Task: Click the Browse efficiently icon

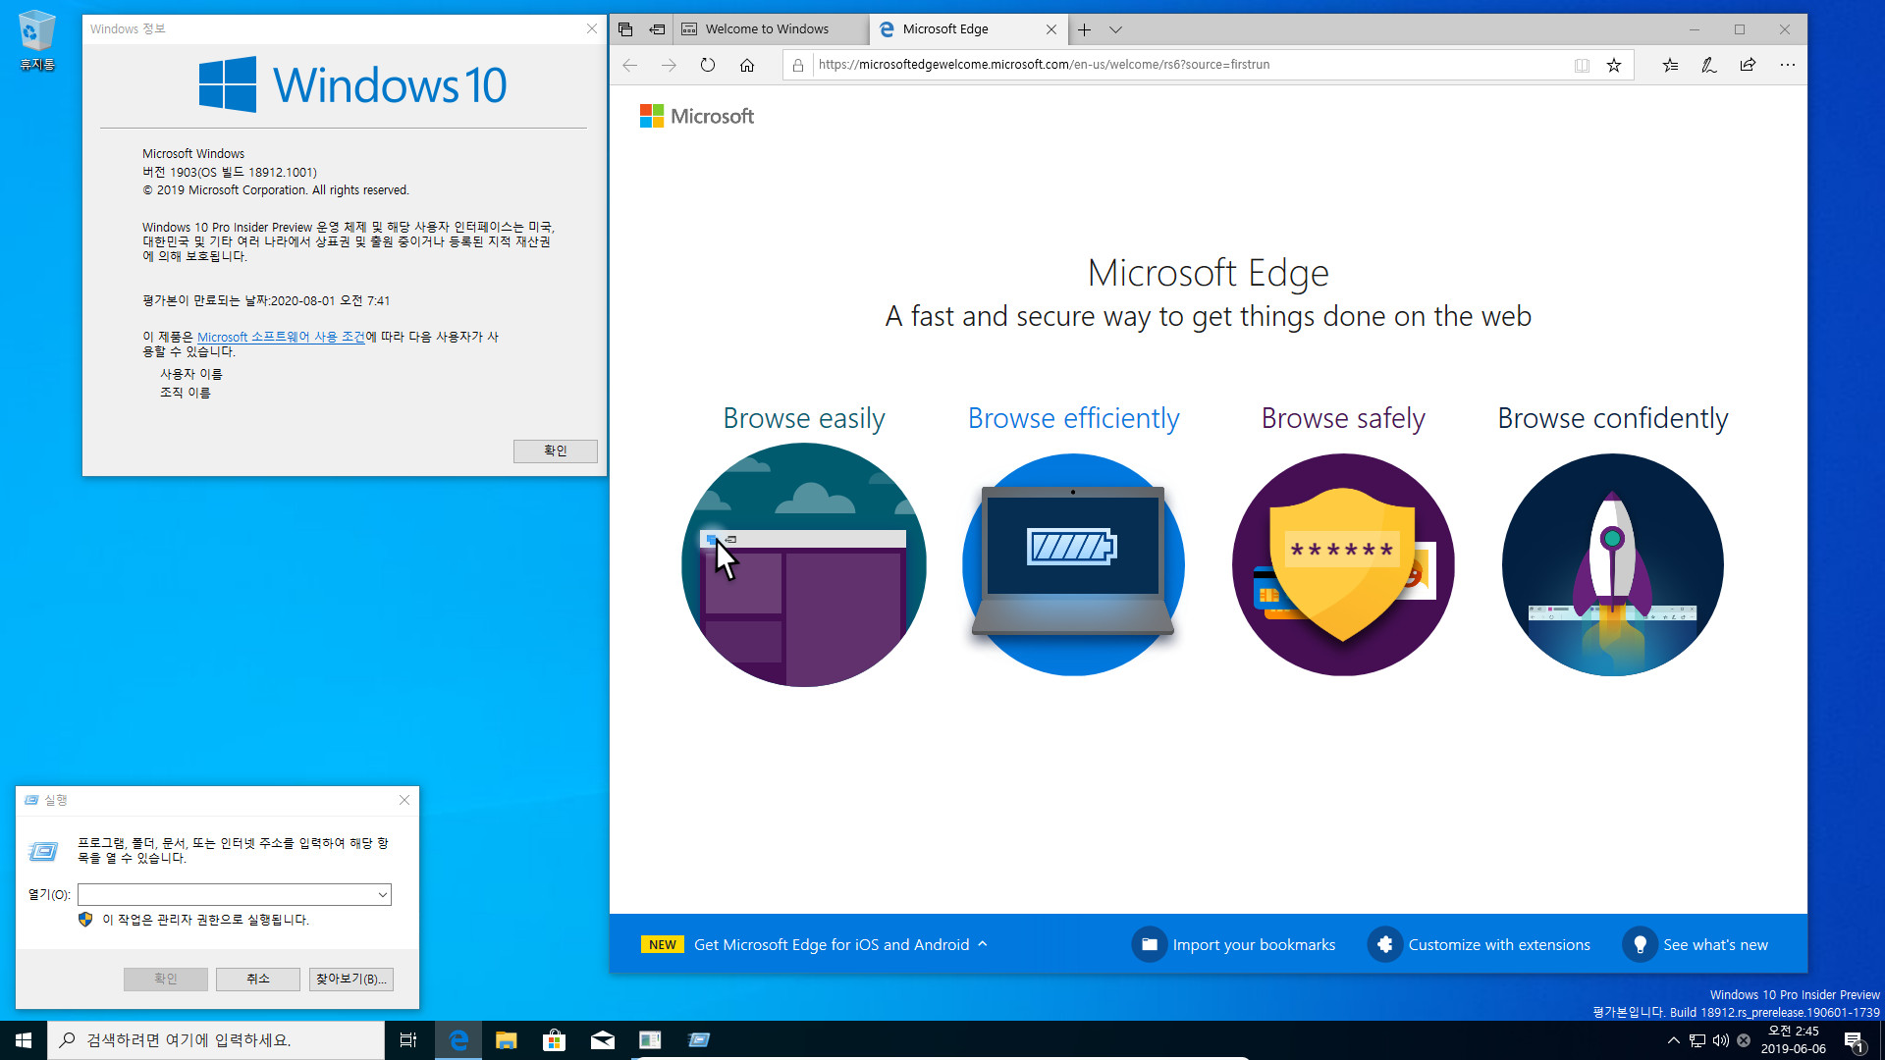Action: [1073, 564]
